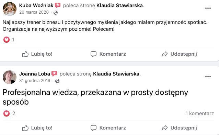Click the public globe icon on 20 marca 2020 post
Viewport: 219px width, 135px height.
[56, 13]
